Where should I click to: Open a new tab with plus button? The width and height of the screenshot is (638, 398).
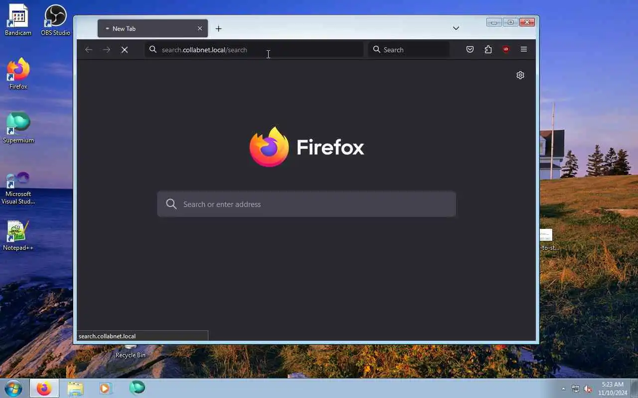[218, 29]
